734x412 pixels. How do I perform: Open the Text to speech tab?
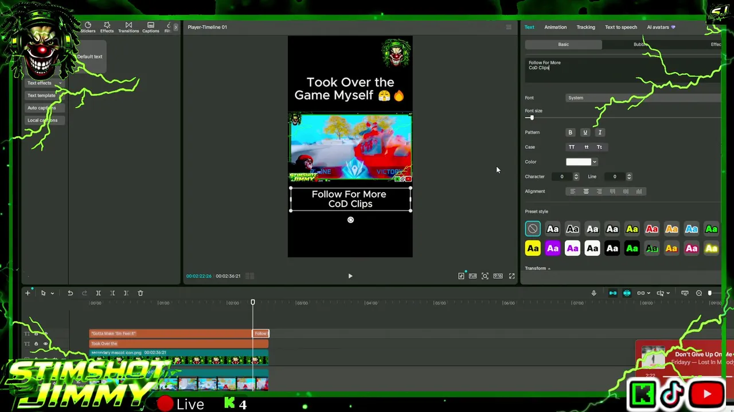[x=620, y=27]
